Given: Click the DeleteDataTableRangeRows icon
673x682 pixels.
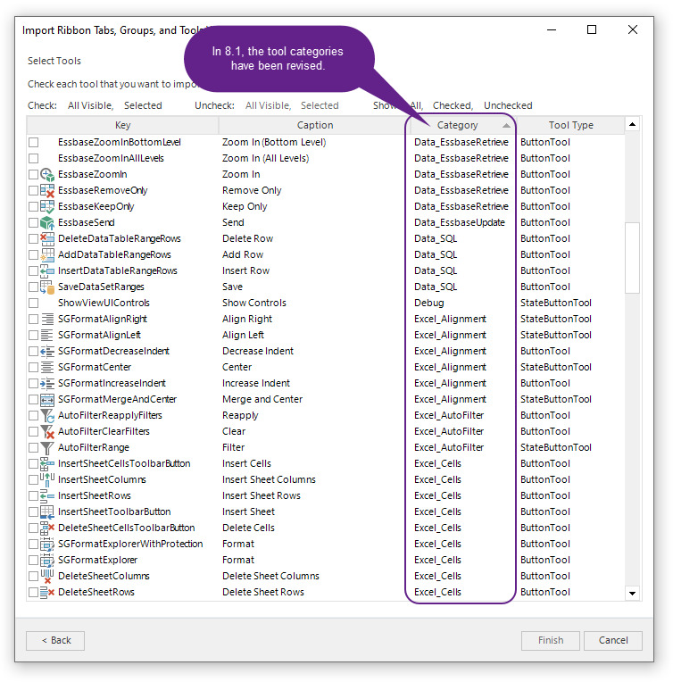Looking at the screenshot, I should (47, 238).
